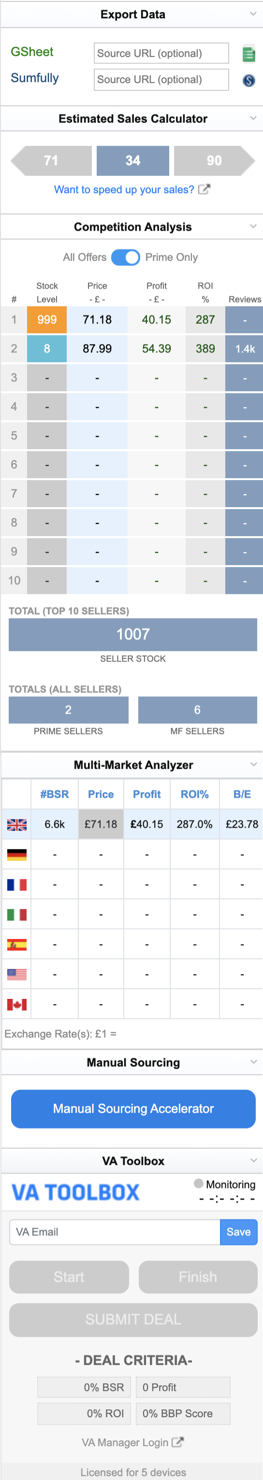
Task: Click the Sumfully export icon
Action: pyautogui.click(x=248, y=80)
